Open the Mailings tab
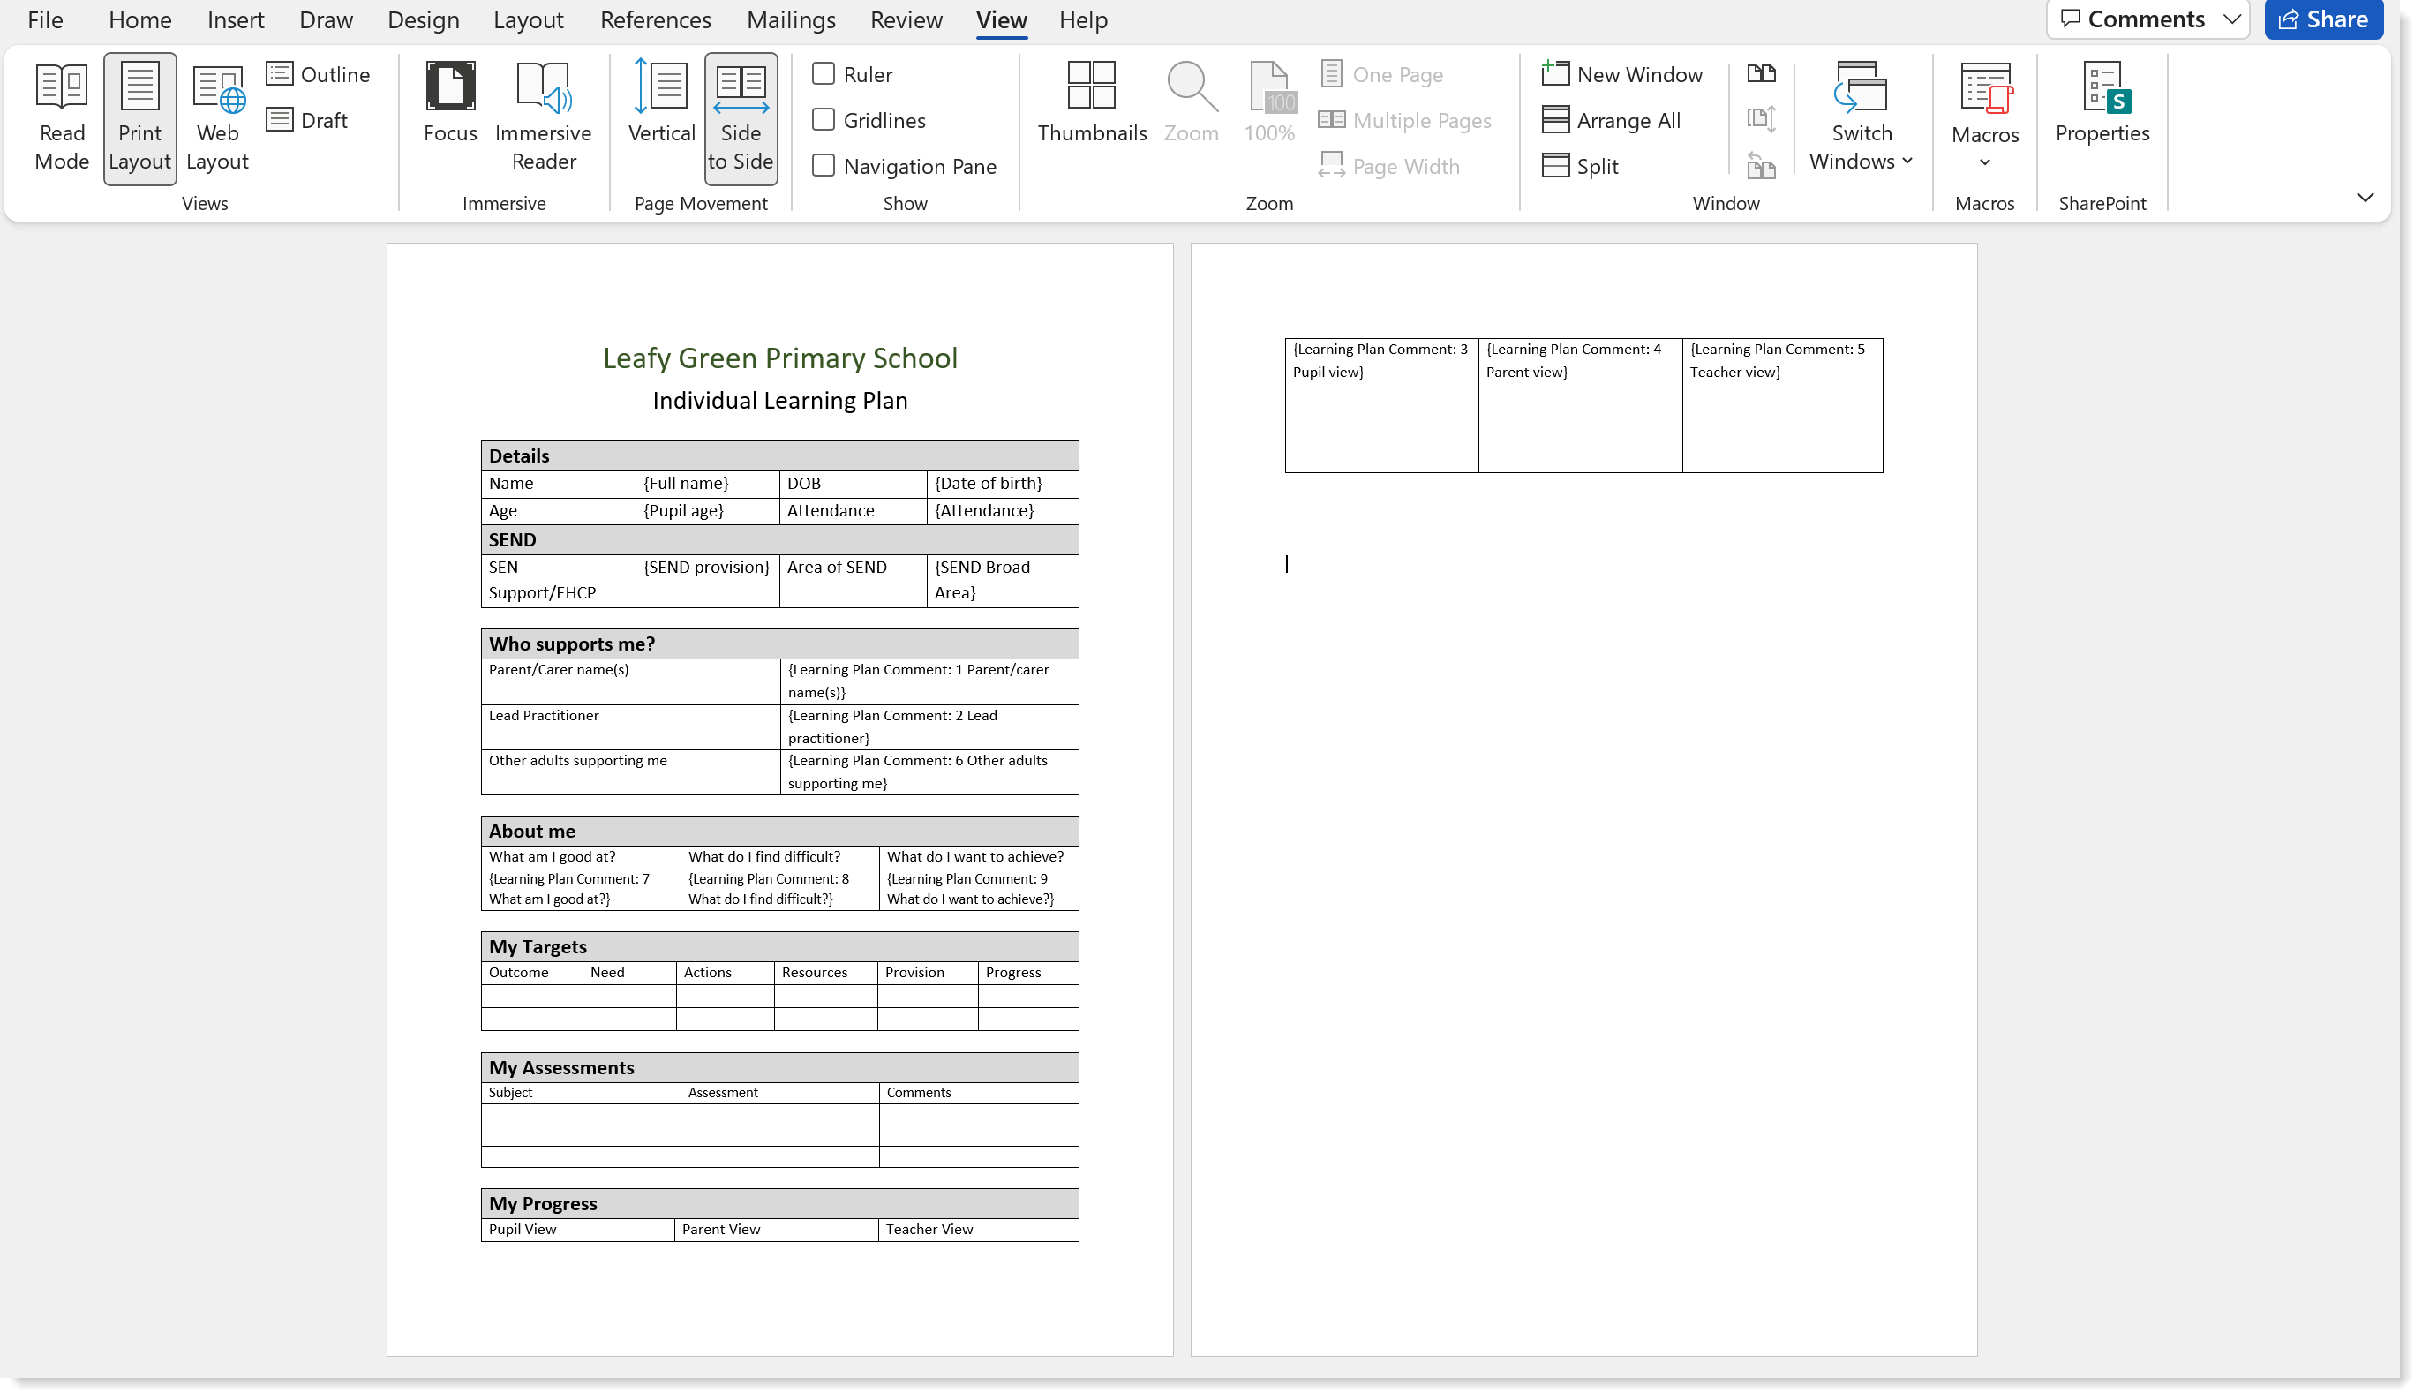The image size is (2422, 1400). pyautogui.click(x=791, y=20)
